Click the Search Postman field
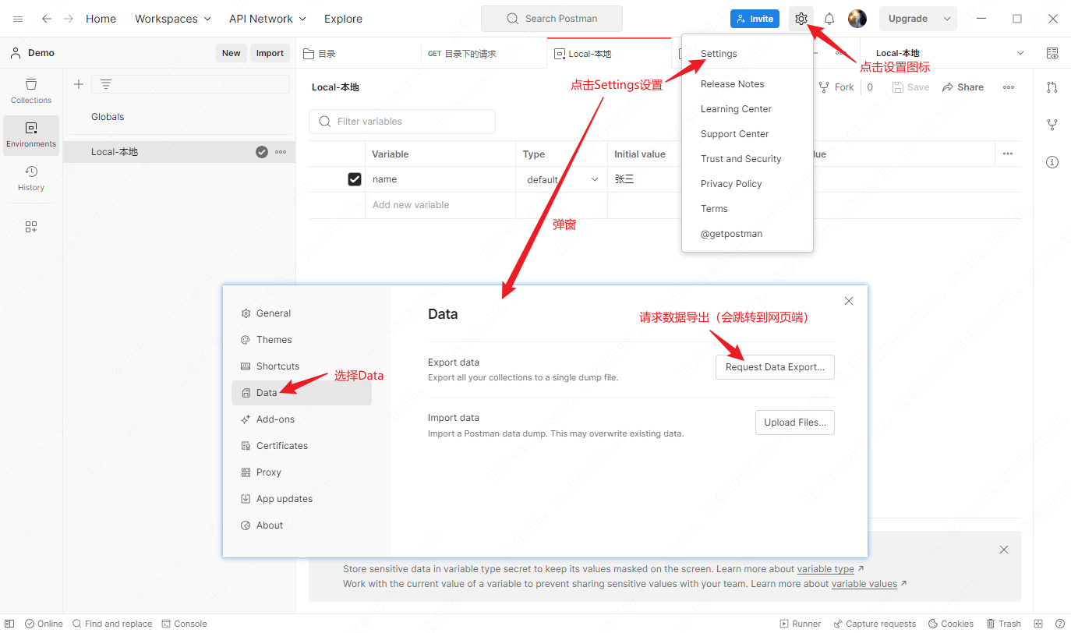1071x633 pixels. click(x=552, y=19)
